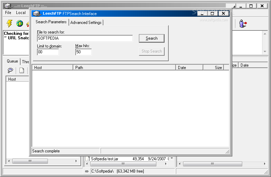The width and height of the screenshot is (271, 177).
Task: Select Softpedia test.jar in local file list
Action: tap(105, 159)
